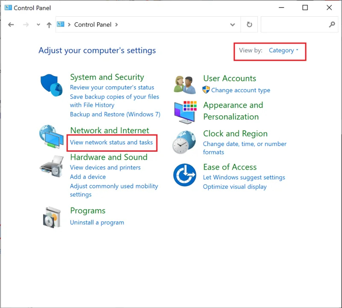Click the Appearance and Personalization monitor icon
The height and width of the screenshot is (308, 342).
coord(186,112)
